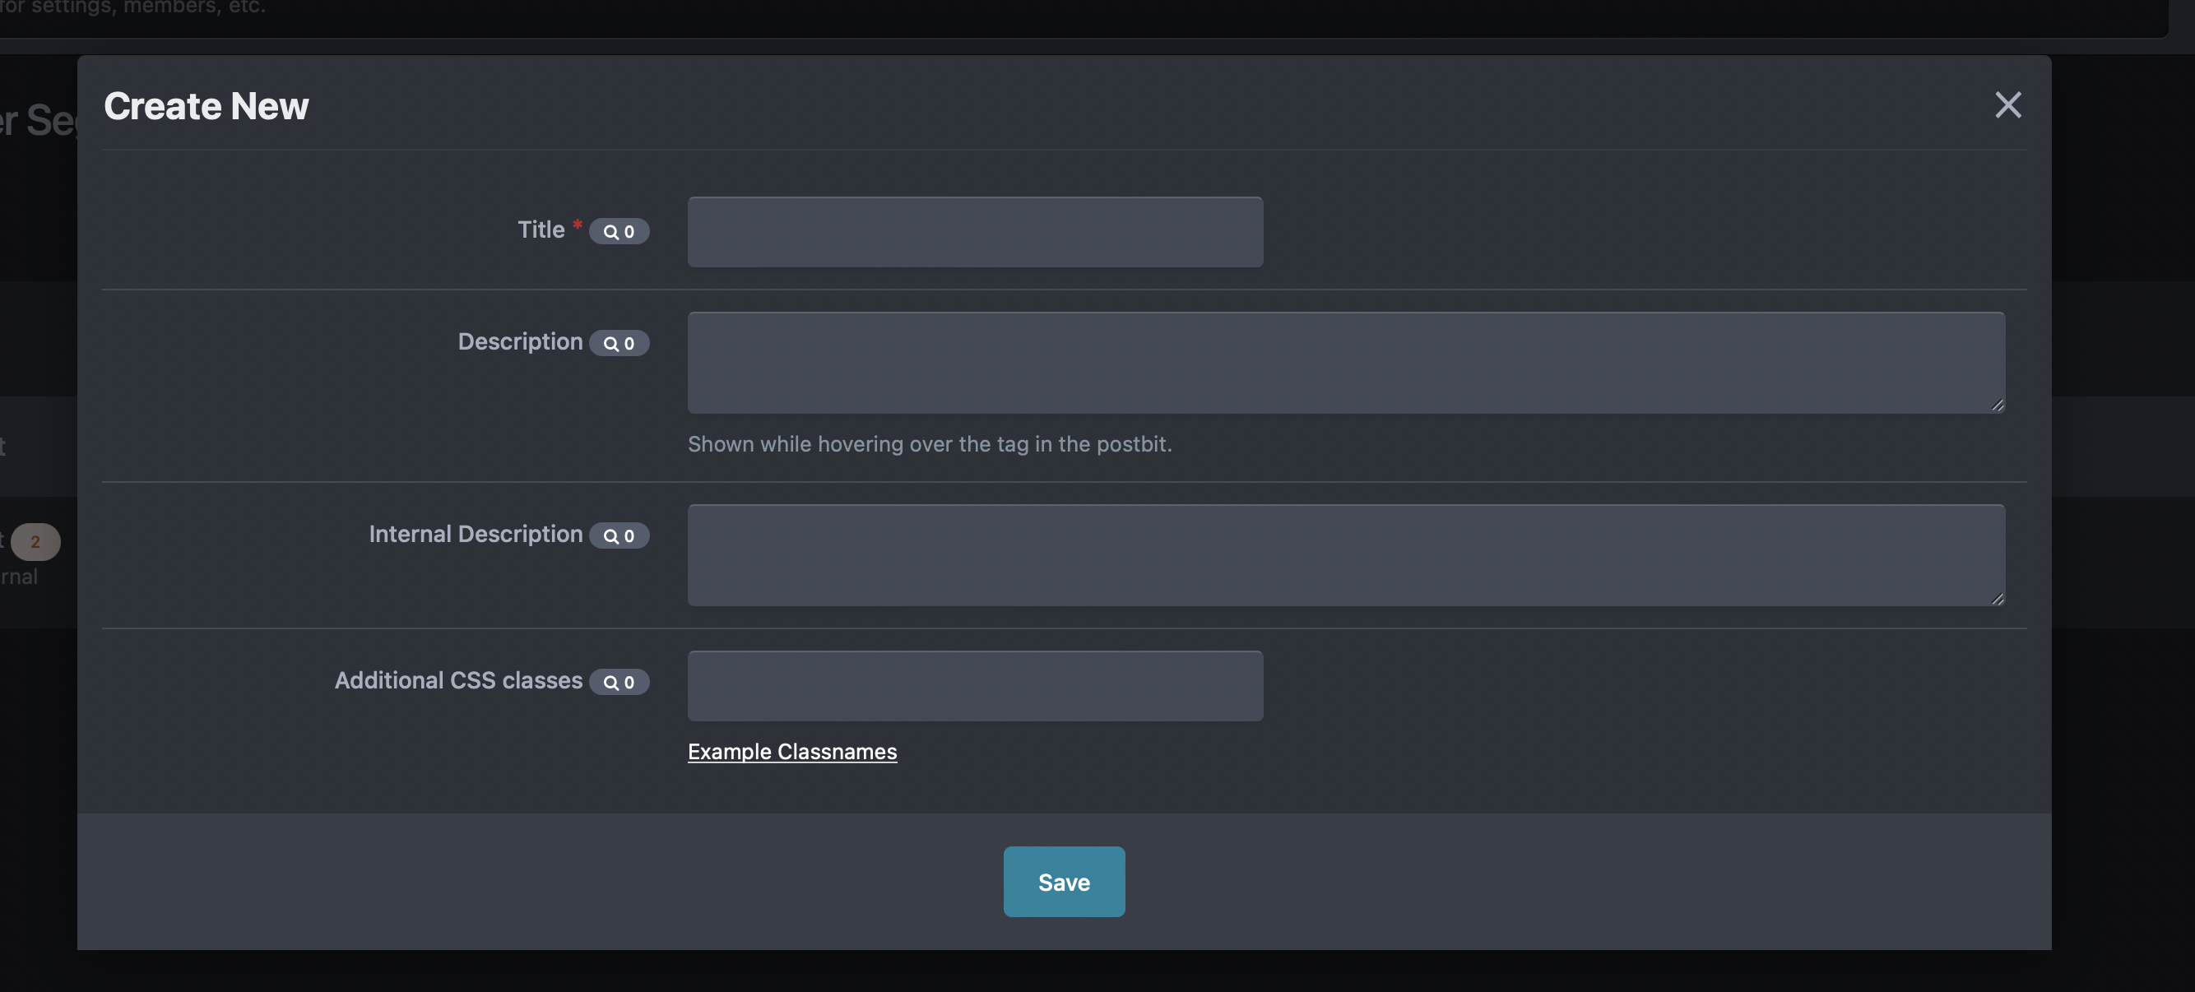Viewport: 2195px width, 992px height.
Task: Focus the Additional CSS classes input
Action: click(975, 686)
